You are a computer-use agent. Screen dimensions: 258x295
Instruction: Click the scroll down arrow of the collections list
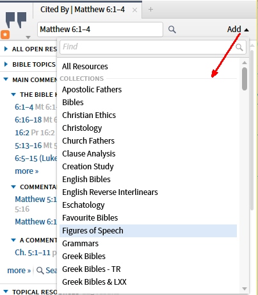(x=245, y=289)
